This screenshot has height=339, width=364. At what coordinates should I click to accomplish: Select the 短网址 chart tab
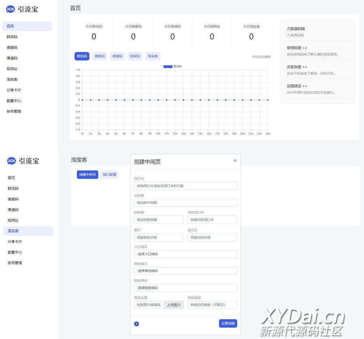[x=135, y=56]
